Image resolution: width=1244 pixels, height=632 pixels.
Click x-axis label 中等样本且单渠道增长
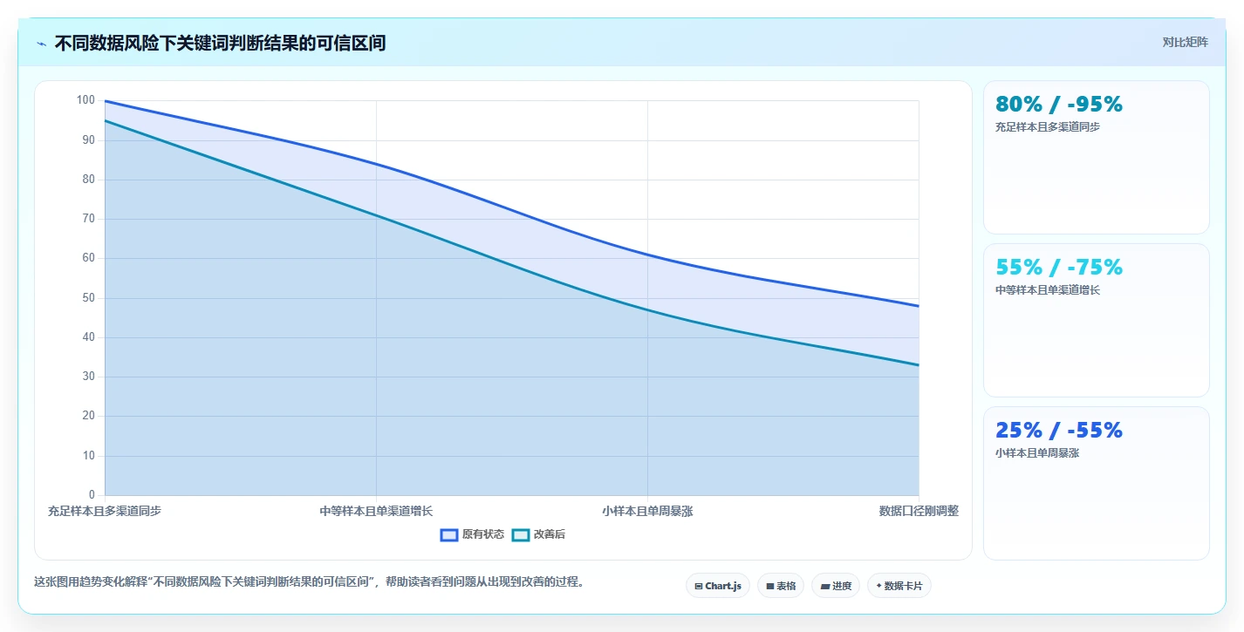point(376,511)
